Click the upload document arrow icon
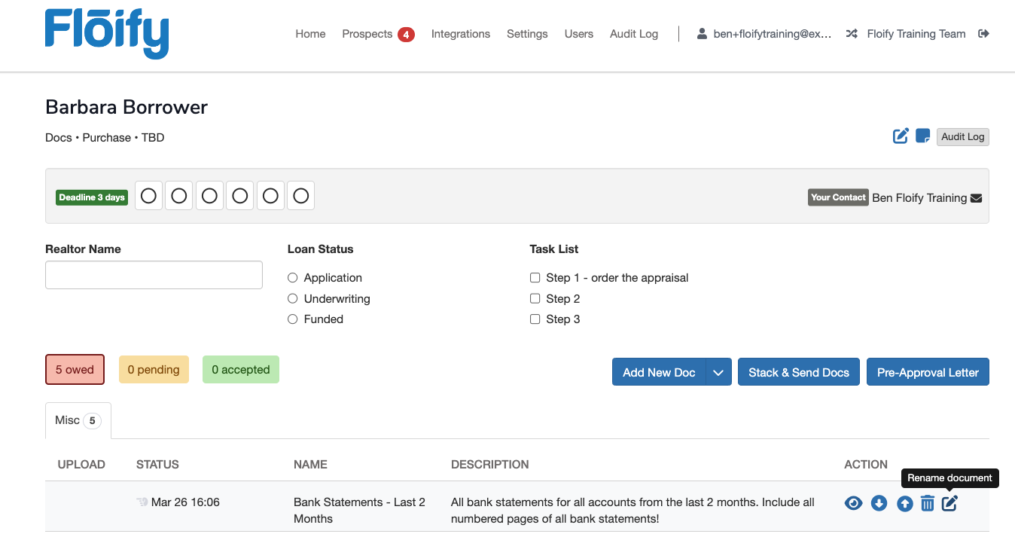 [x=904, y=503]
